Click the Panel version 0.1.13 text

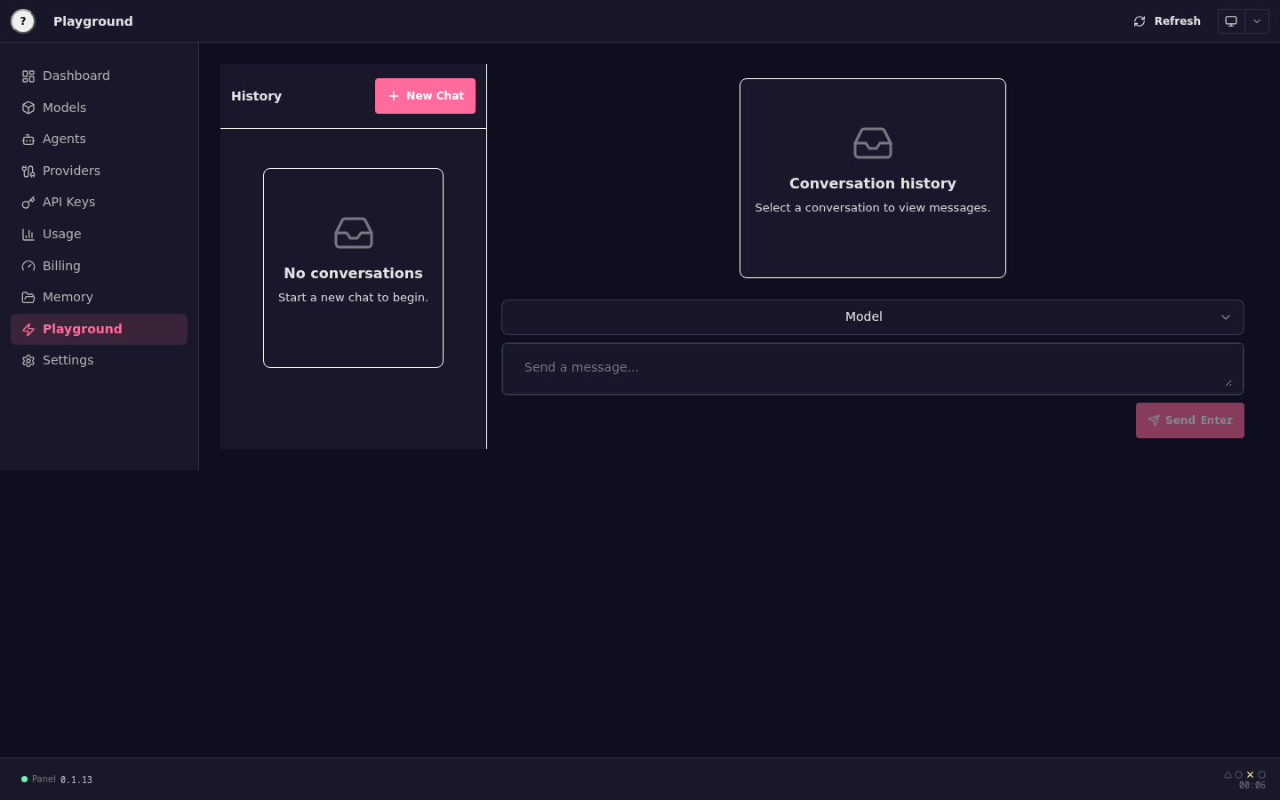click(76, 780)
